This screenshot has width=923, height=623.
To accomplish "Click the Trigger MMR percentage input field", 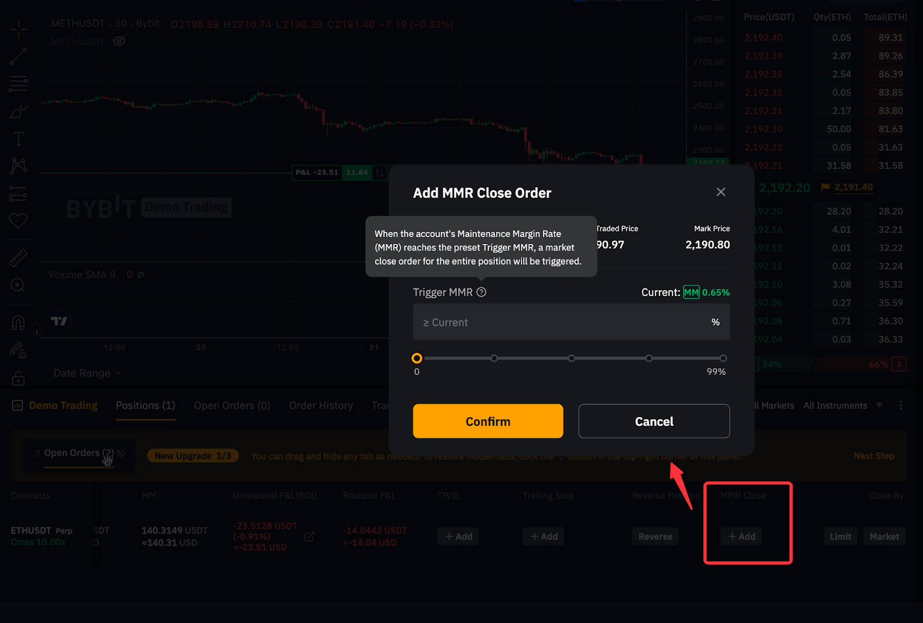I will pos(565,322).
